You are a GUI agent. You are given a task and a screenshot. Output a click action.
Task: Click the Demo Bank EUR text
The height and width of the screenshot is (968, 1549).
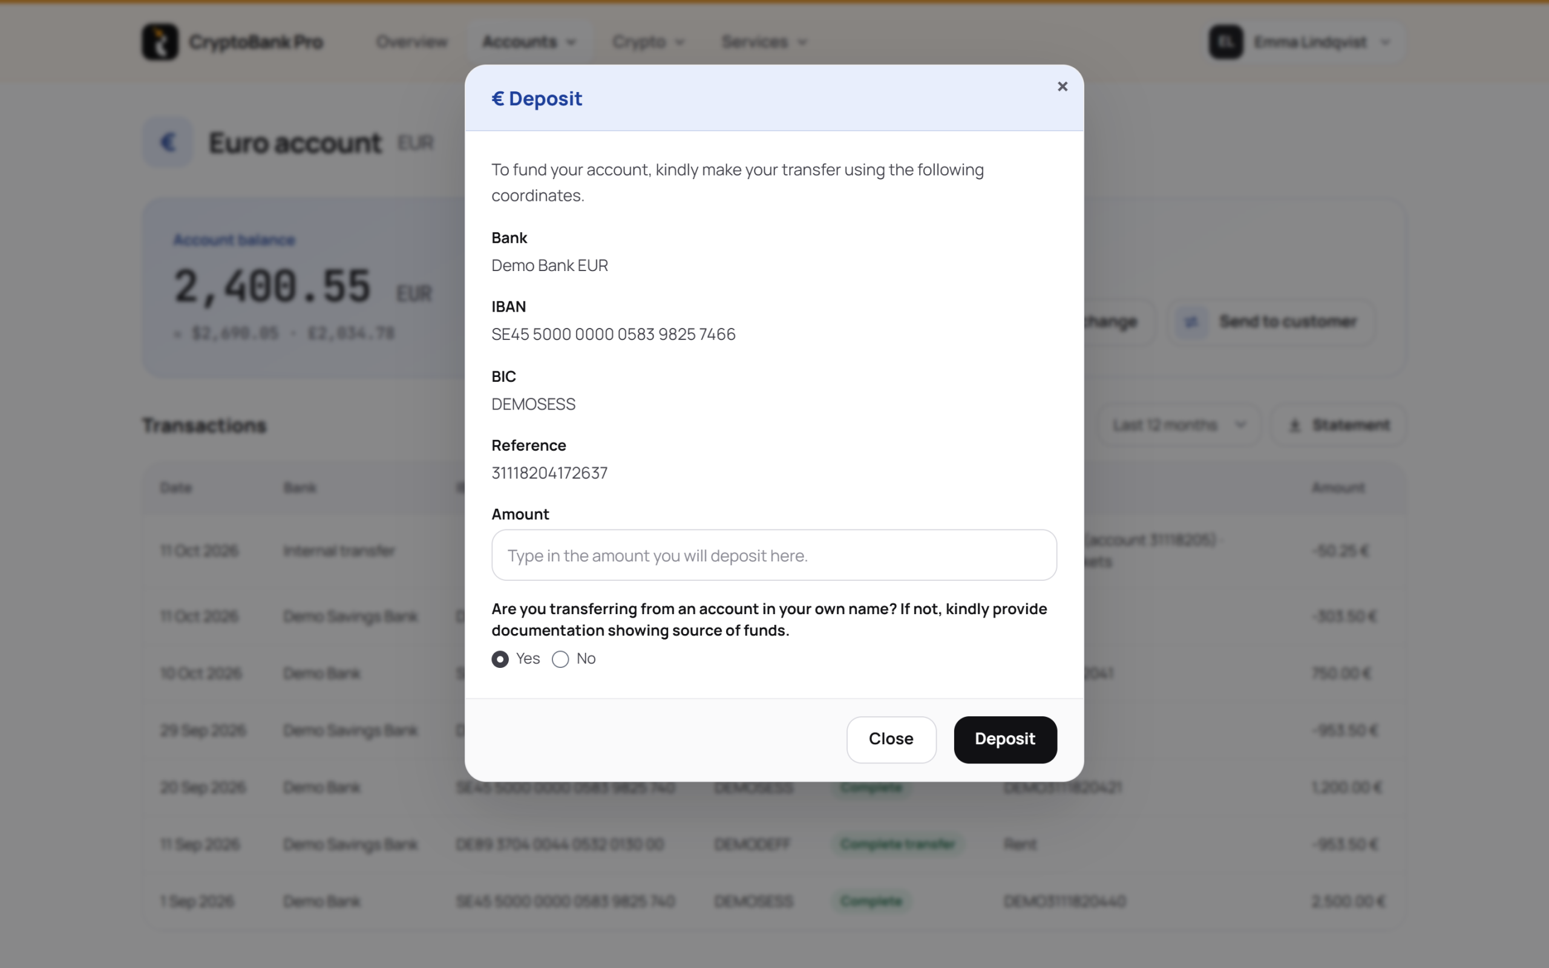coord(549,266)
